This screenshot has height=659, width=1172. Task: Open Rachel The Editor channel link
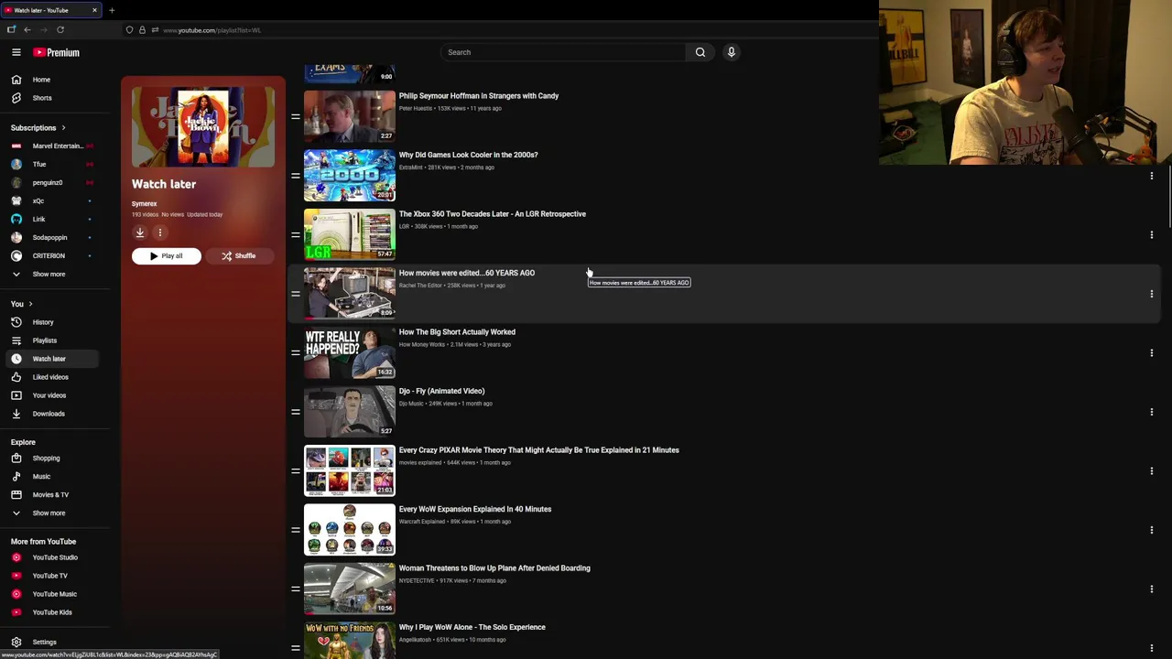[420, 286]
